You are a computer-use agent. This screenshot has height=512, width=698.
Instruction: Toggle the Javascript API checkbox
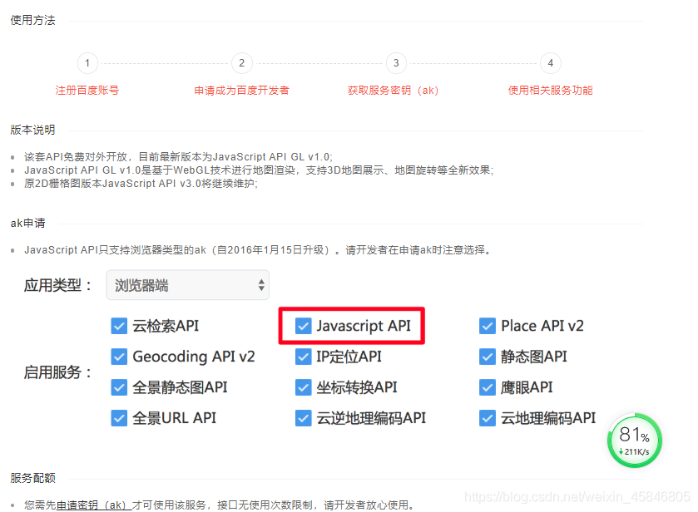pyautogui.click(x=303, y=326)
